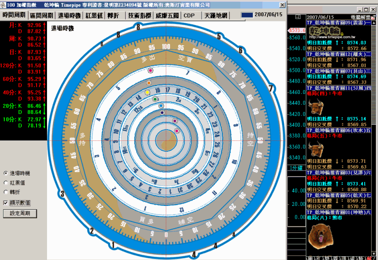378x260 pixels.
Task: Click the calendar icon next to 電腦解盤
Action: click(x=373, y=17)
